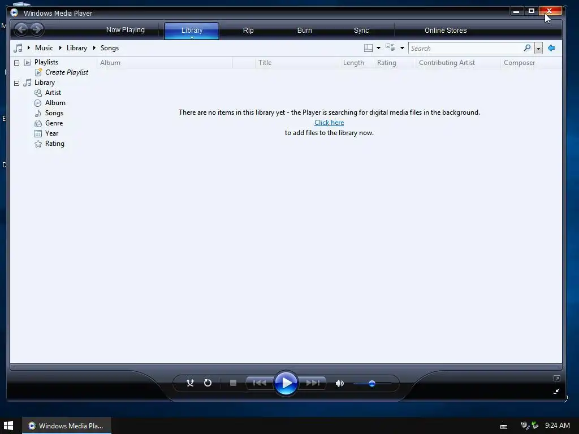Viewport: 579px width, 434px height.
Task: Click the seek bar above the playback controls
Action: coord(286,367)
